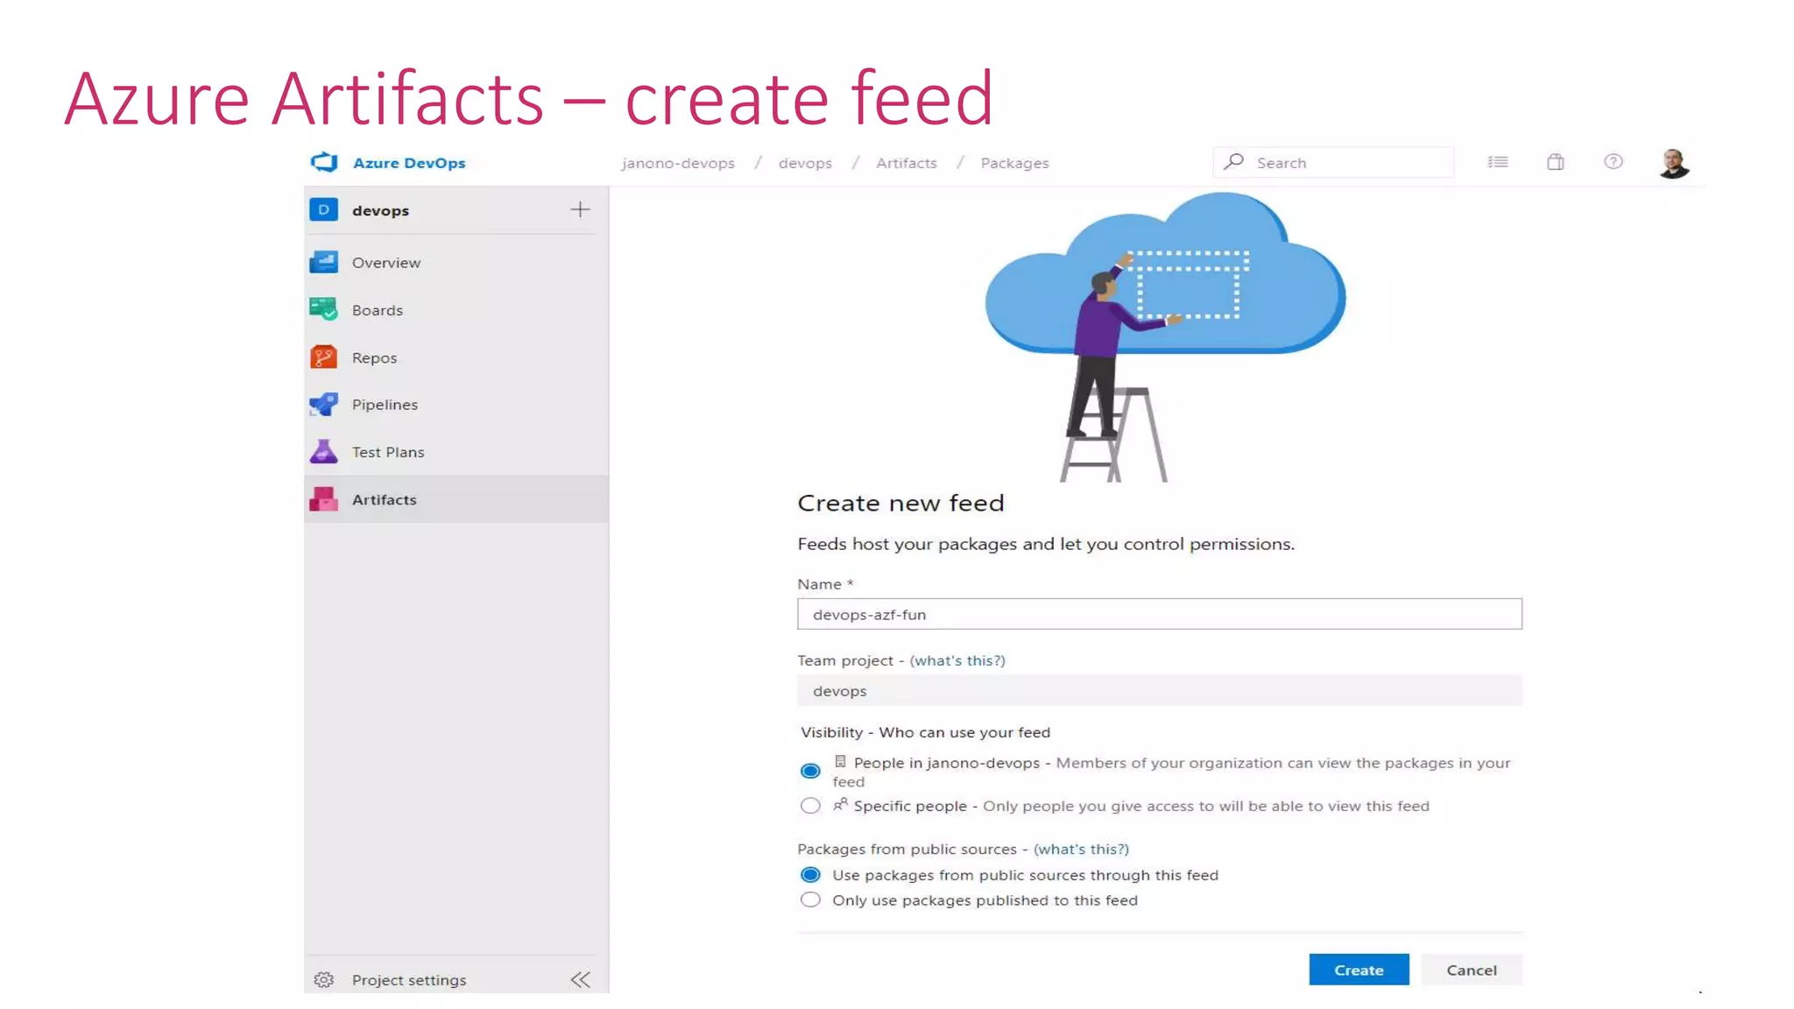Choose Only use packages published to this feed
This screenshot has width=1794, height=1009.
pyautogui.click(x=810, y=900)
